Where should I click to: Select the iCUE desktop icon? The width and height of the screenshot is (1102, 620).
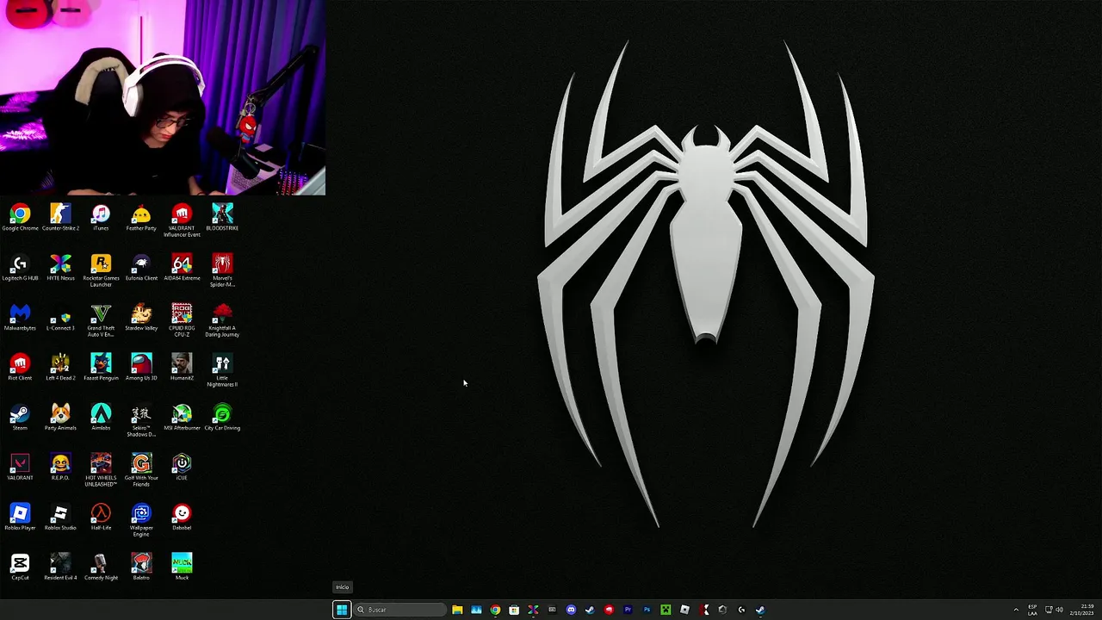(x=182, y=467)
